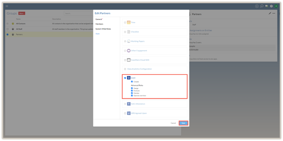283x141 pixels.
Task: Click the ISRS Agreed-Upon U icon
Action: coord(129,113)
